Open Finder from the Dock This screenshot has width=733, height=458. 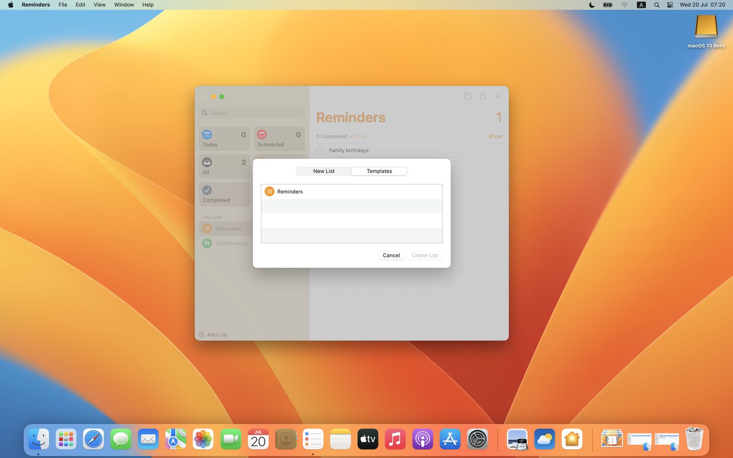click(39, 439)
